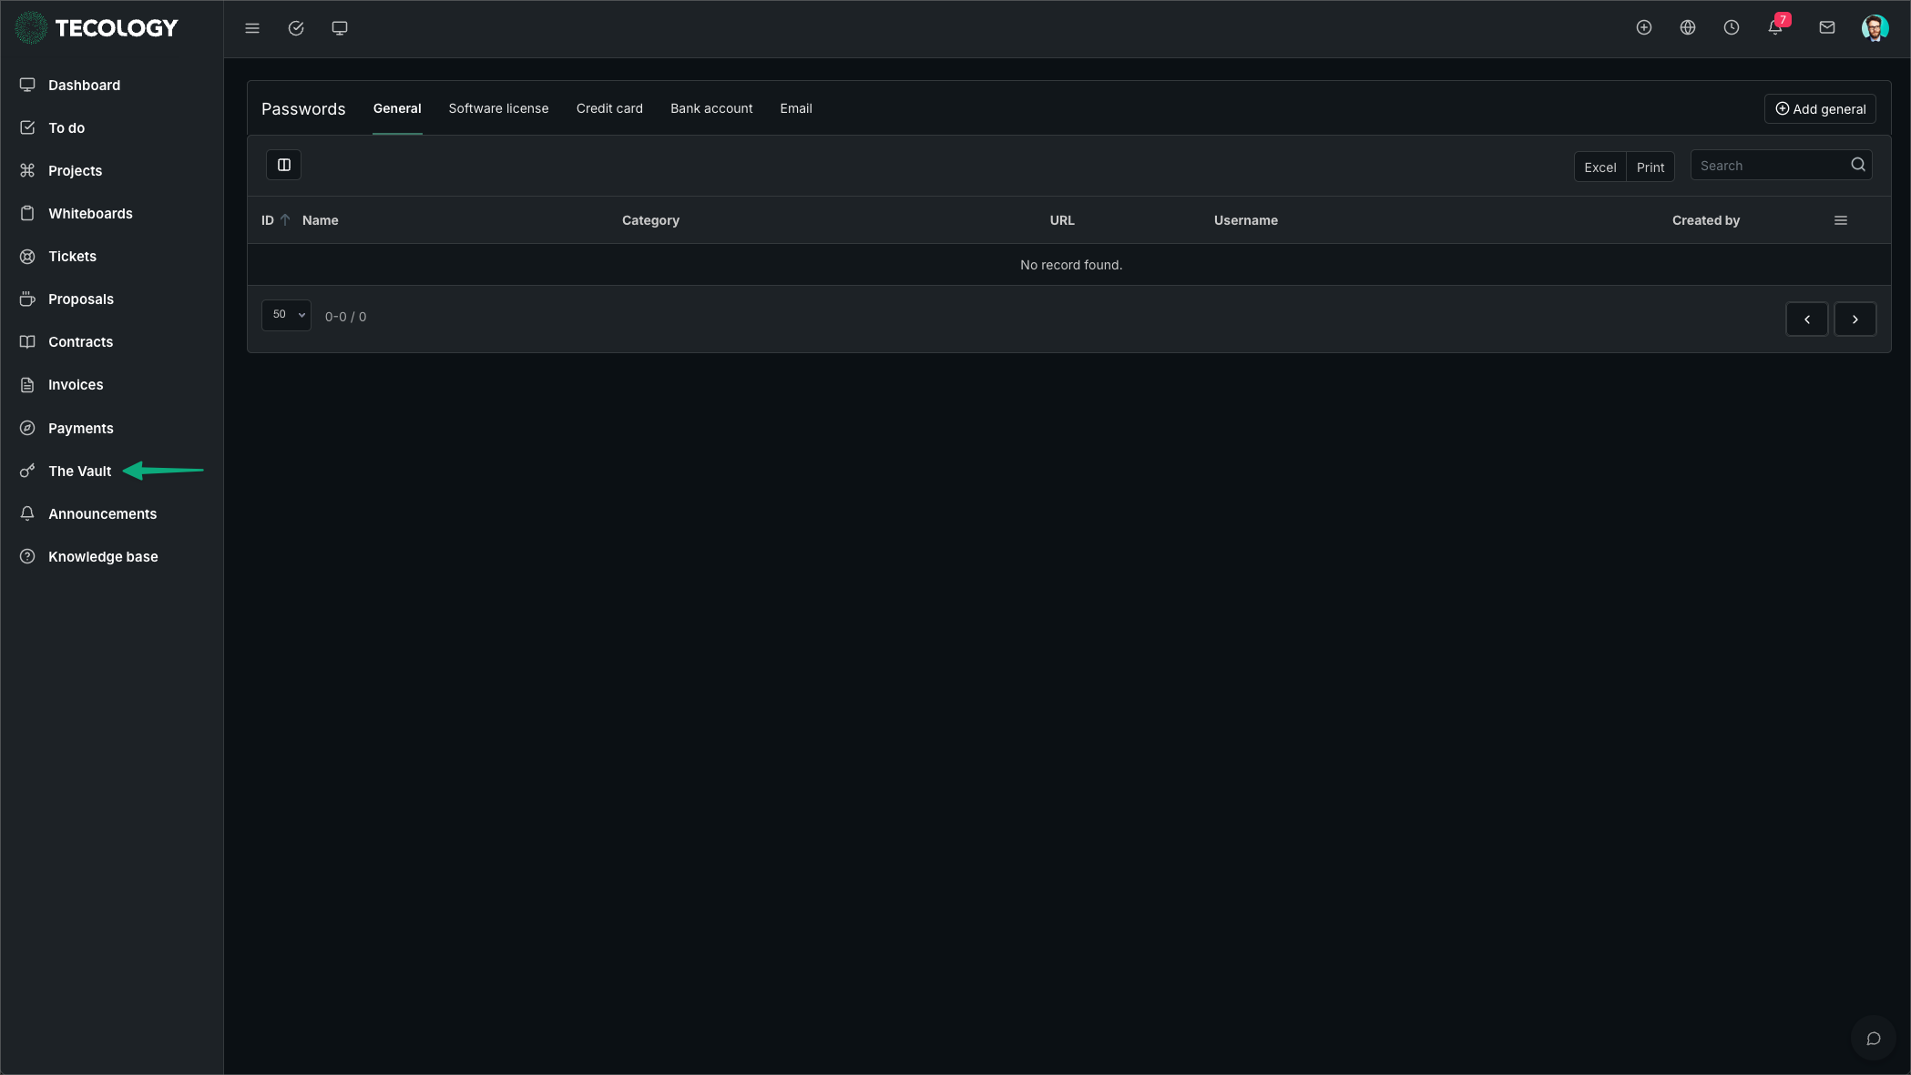
Task: Open the language globe icon
Action: point(1688,28)
